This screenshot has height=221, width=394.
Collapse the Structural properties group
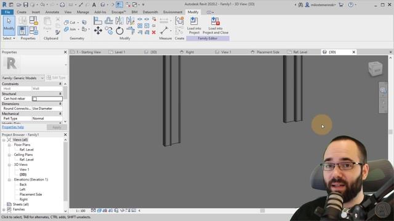click(x=60, y=94)
